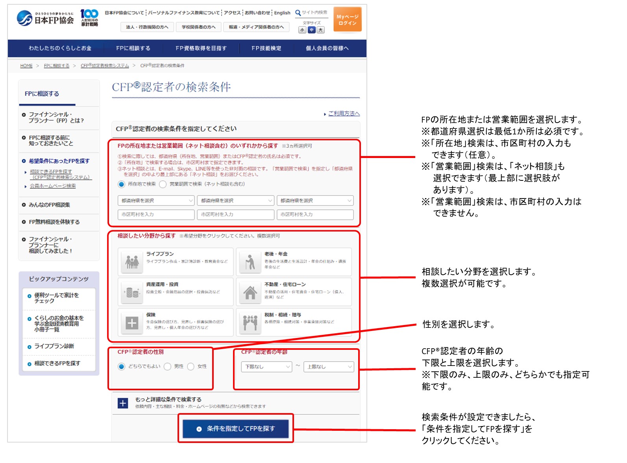Image resolution: width=627 pixels, height=463 pixels.
Task: Set font size to 大
Action: pyautogui.click(x=321, y=30)
